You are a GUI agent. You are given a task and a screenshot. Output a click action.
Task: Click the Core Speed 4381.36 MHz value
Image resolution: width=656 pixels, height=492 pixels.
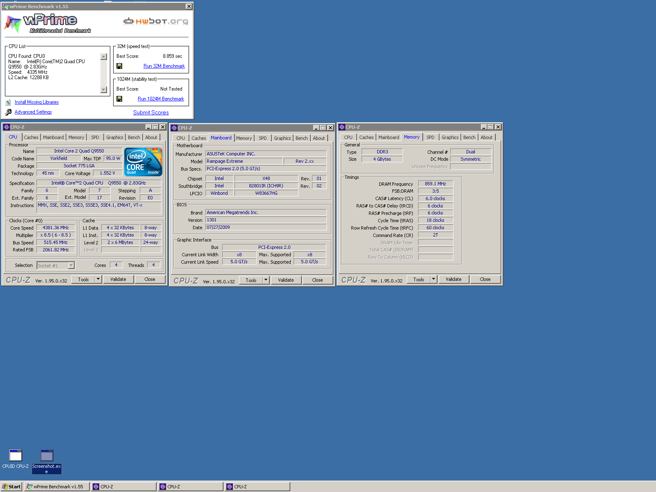pos(56,228)
